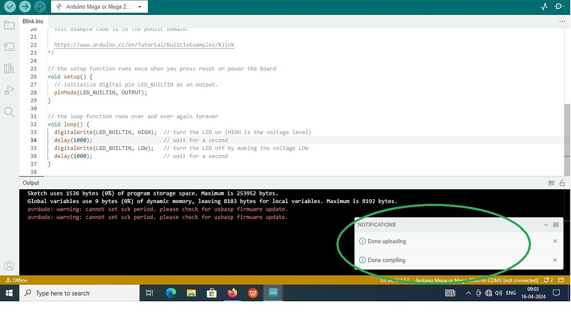Toggle output autoscroll with the lock icon
The height and width of the screenshot is (320, 571).
coord(563,183)
